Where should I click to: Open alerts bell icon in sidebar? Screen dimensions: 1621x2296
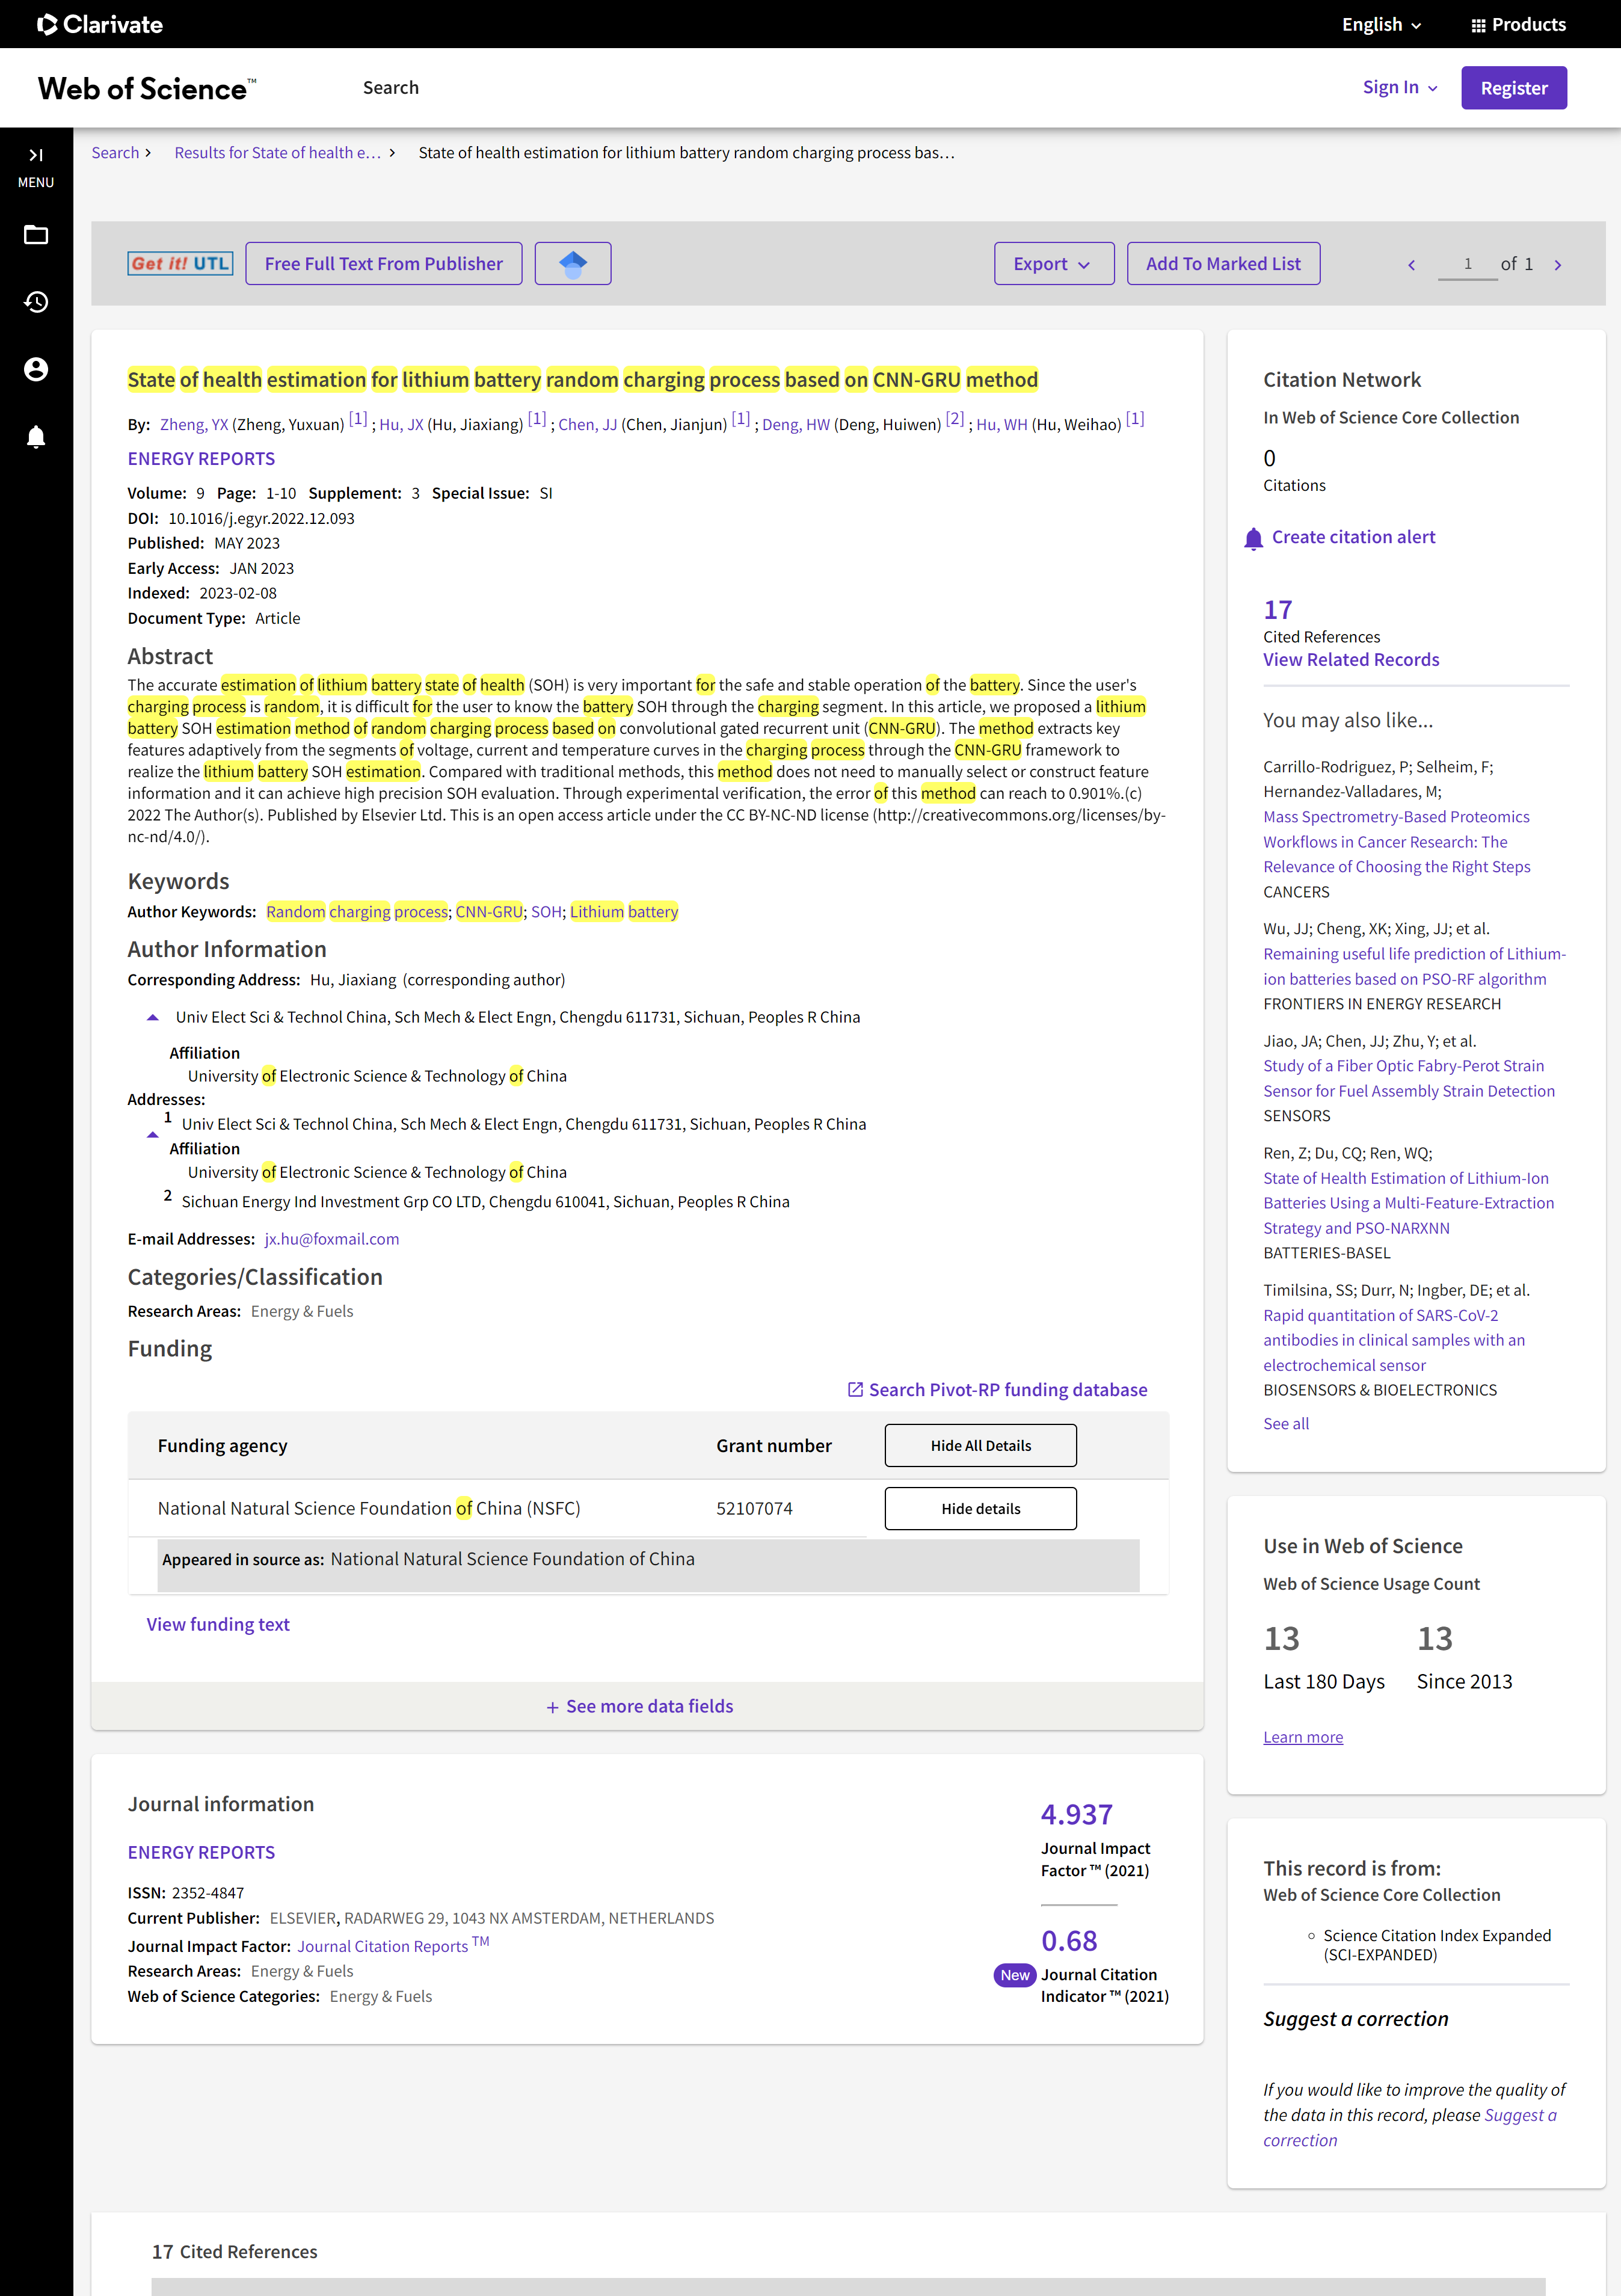coord(36,436)
